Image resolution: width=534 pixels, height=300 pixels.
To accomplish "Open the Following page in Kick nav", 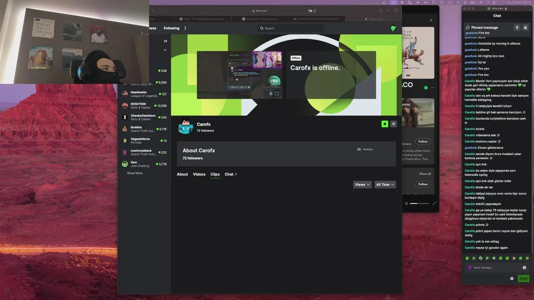I will point(171,28).
